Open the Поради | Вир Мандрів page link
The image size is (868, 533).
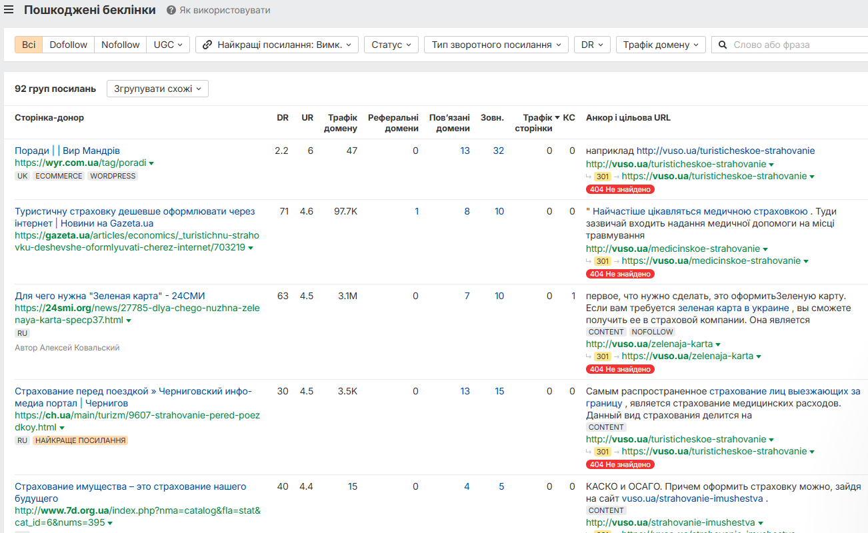tap(67, 151)
